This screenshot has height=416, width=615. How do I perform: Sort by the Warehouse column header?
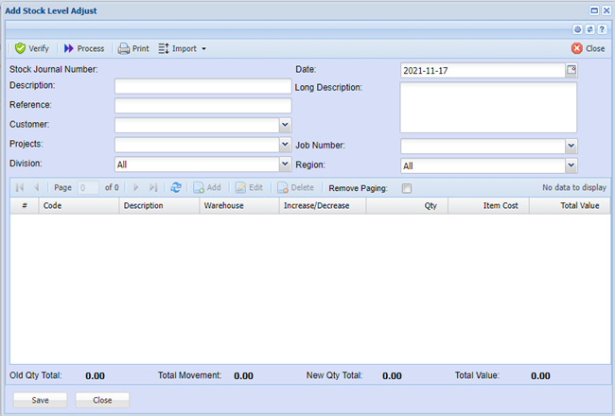click(238, 205)
